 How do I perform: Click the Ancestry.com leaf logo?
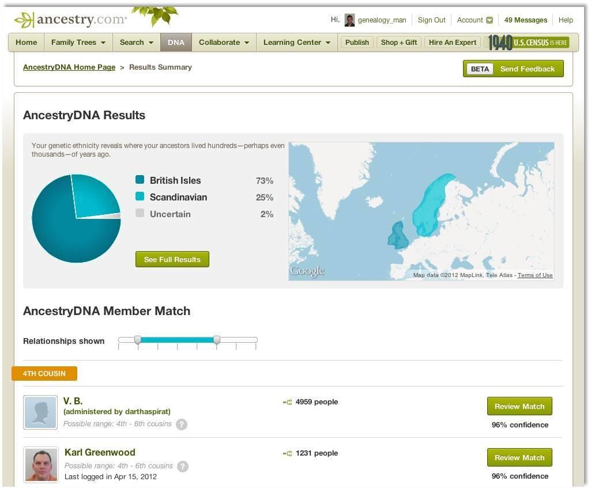coord(24,20)
